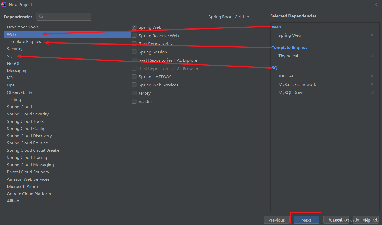Viewport: 382px width, 225px height.
Task: Tick the Spring Session checkbox
Action: 134,52
